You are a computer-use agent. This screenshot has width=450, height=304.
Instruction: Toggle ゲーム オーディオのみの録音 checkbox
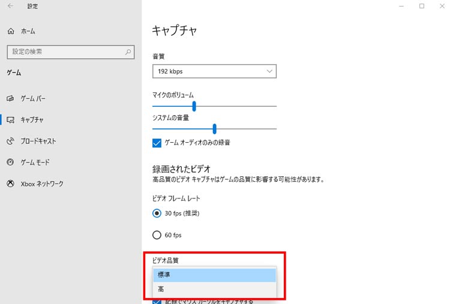[x=157, y=143]
